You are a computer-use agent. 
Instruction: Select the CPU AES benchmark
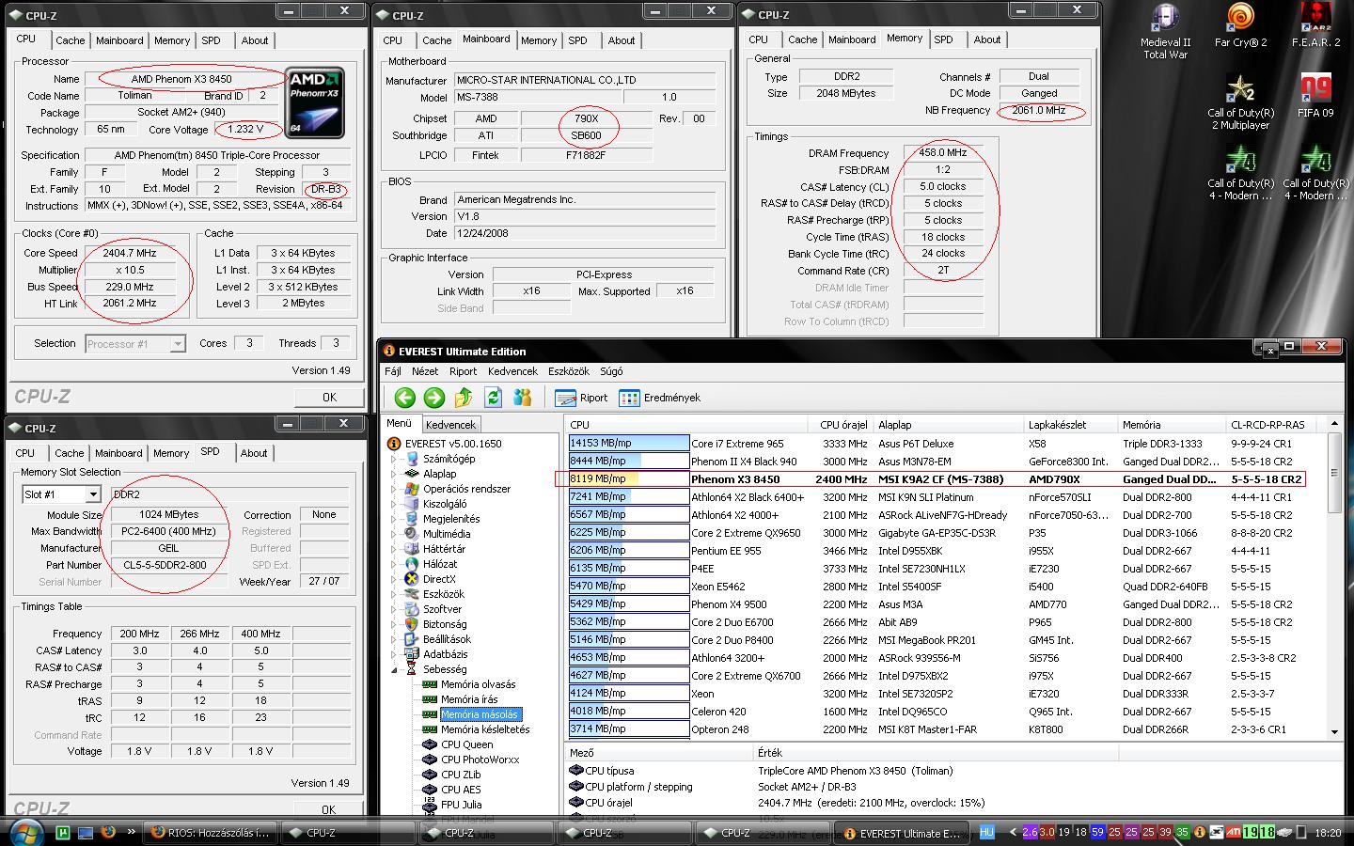[x=461, y=790]
